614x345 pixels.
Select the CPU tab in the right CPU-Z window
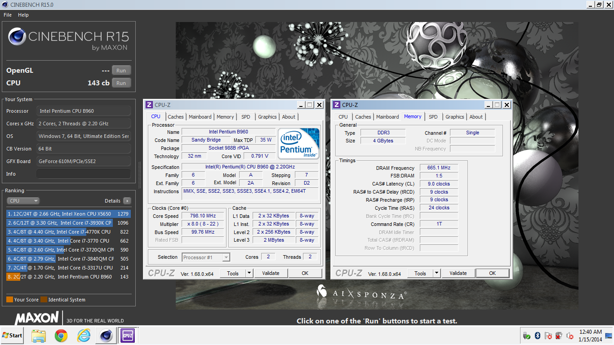(x=343, y=117)
